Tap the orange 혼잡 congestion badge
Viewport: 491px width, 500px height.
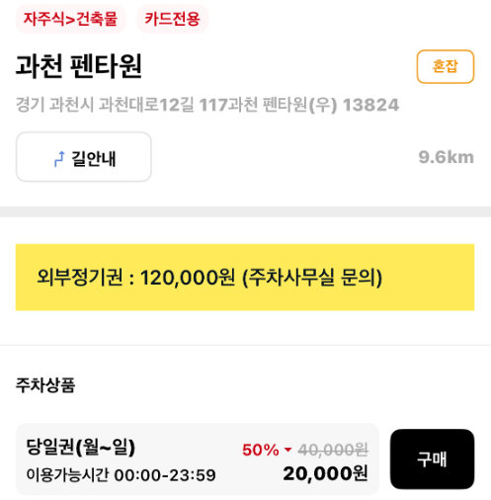pos(446,66)
